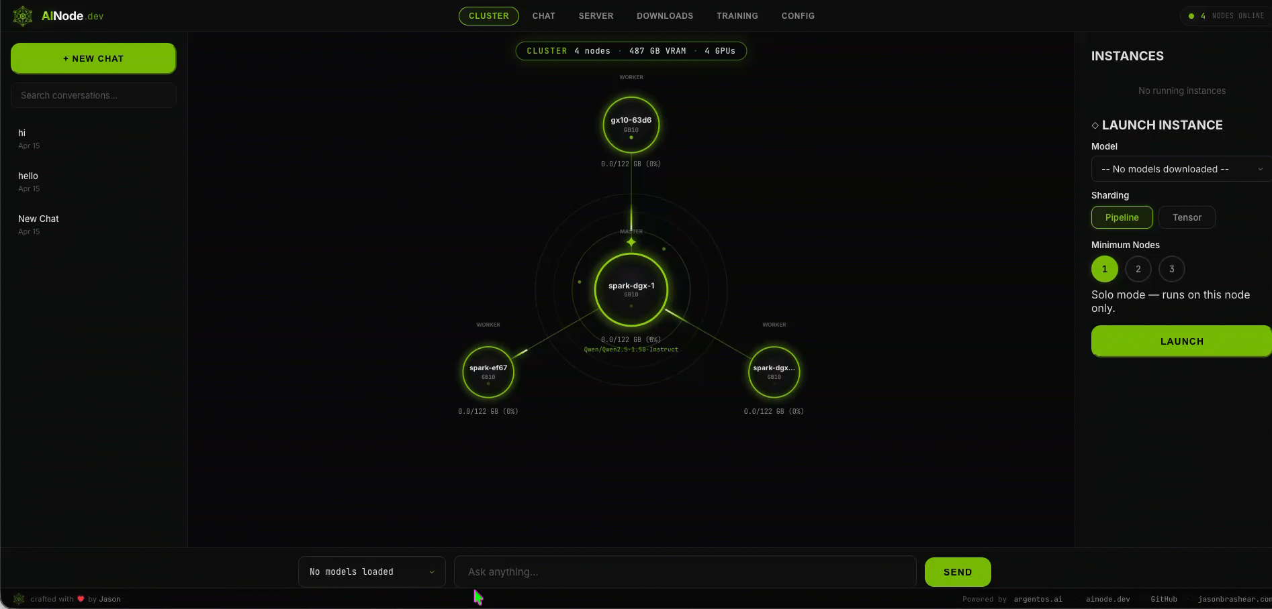The height and width of the screenshot is (609, 1272).
Task: Switch to the CONFIG tab
Action: coord(798,16)
